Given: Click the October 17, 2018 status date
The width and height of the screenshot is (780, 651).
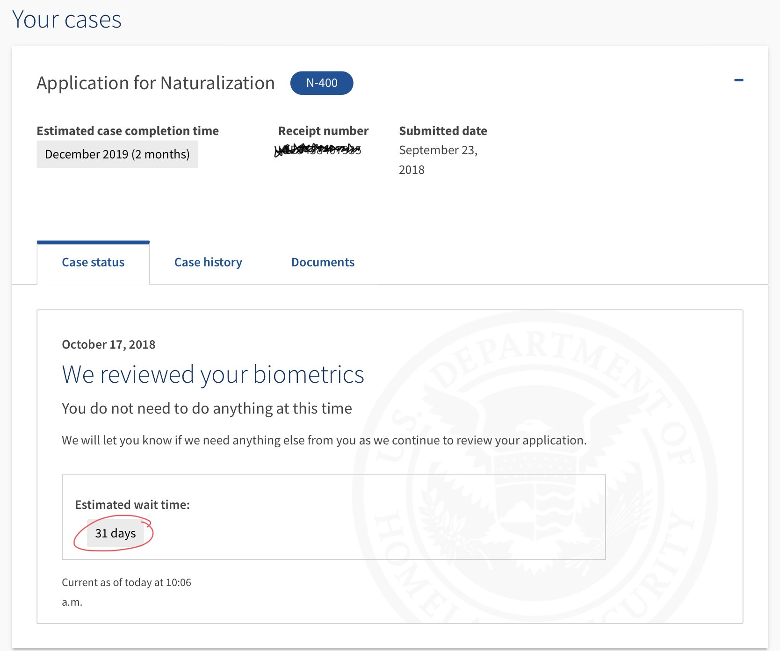Looking at the screenshot, I should tap(108, 344).
